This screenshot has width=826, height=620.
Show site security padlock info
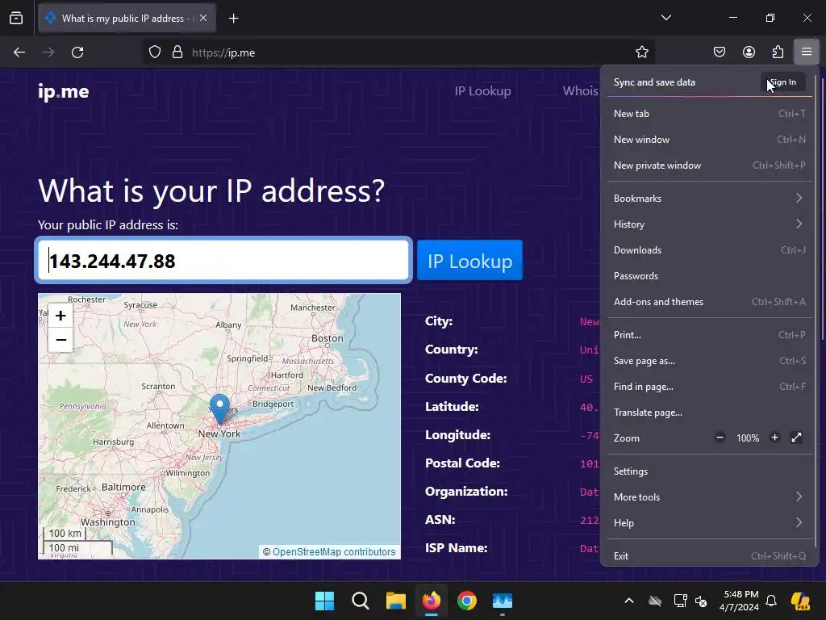[x=177, y=52]
